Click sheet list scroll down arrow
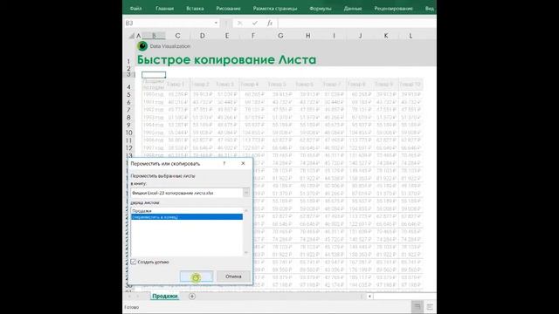 (246, 252)
